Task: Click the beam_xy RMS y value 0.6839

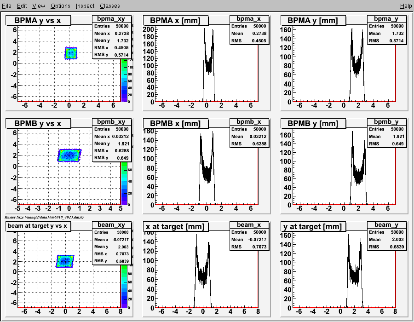Action: point(122,261)
